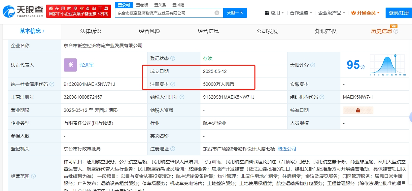Switch to the 法律诉讼 tab

click(91, 31)
